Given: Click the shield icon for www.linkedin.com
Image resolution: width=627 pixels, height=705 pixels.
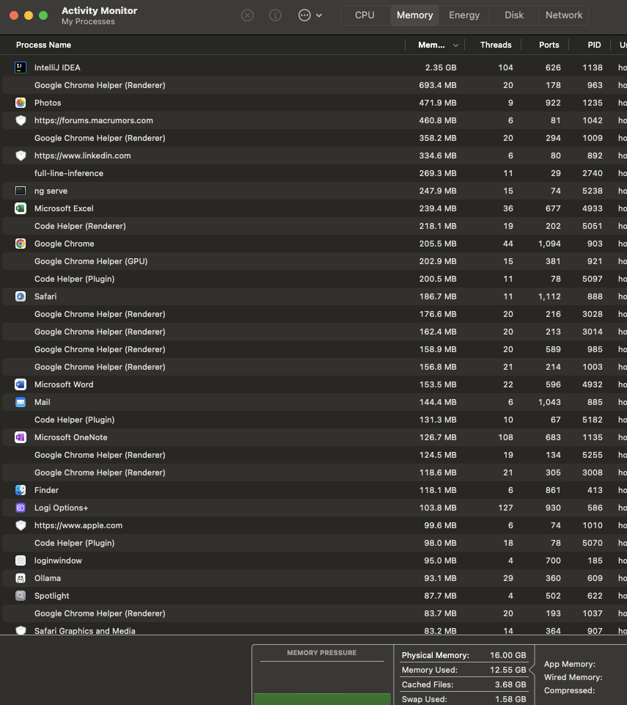Looking at the screenshot, I should 21,156.
